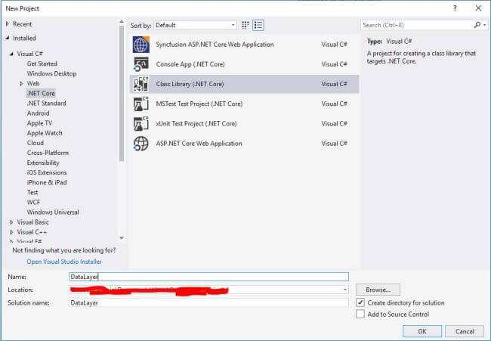Open the search options dropdown arrow

click(x=484, y=25)
